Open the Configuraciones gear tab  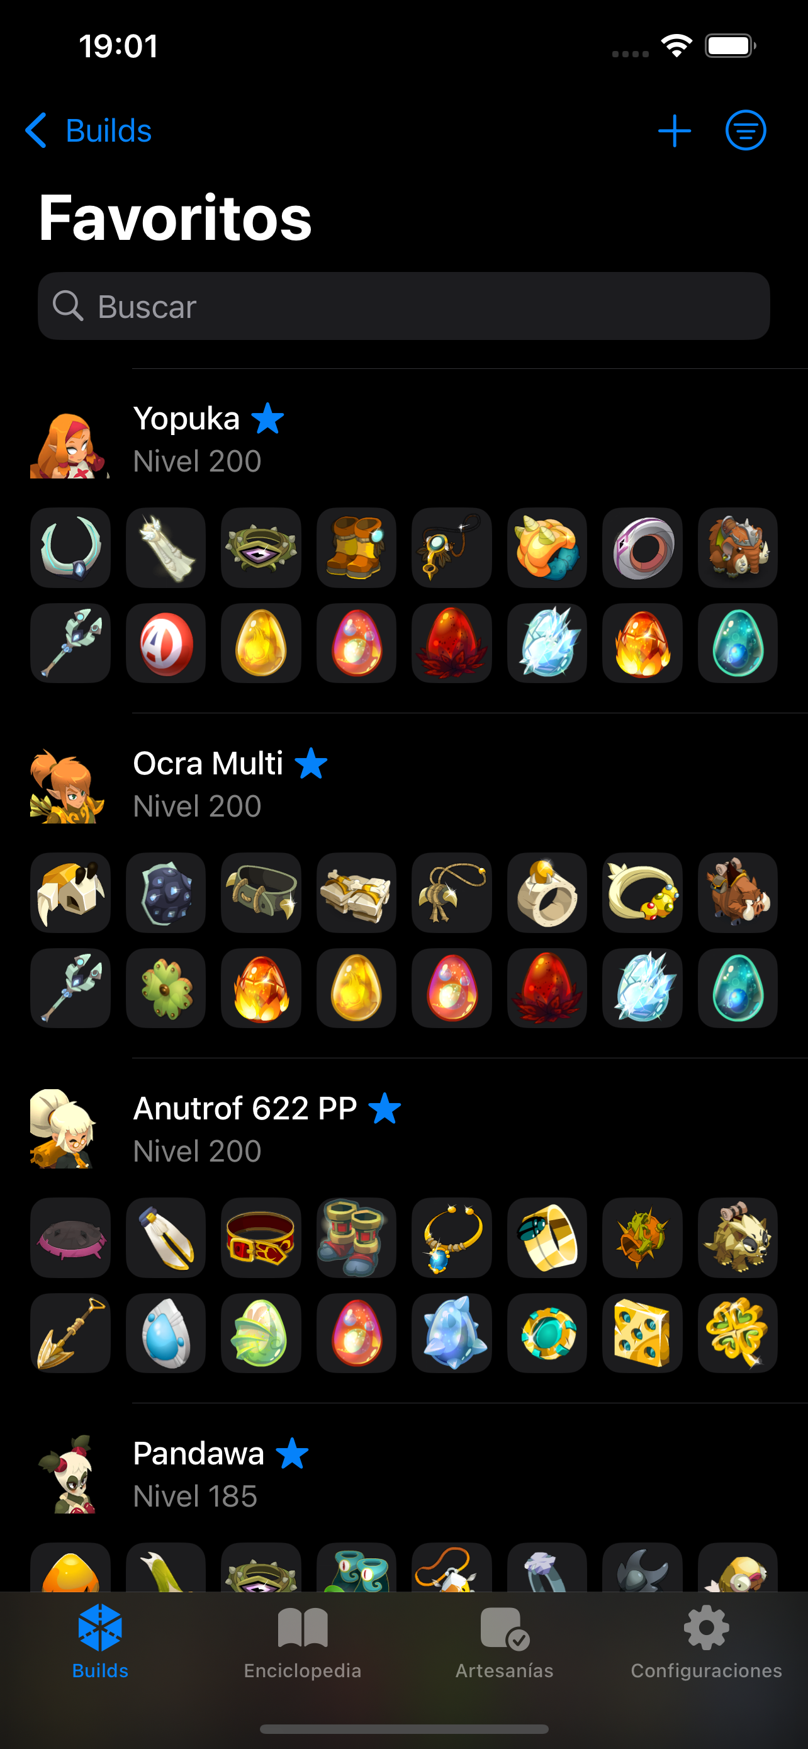[x=706, y=1642]
